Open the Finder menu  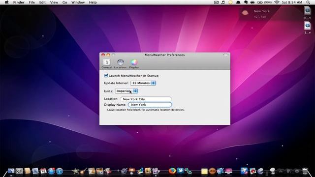tap(19, 2)
